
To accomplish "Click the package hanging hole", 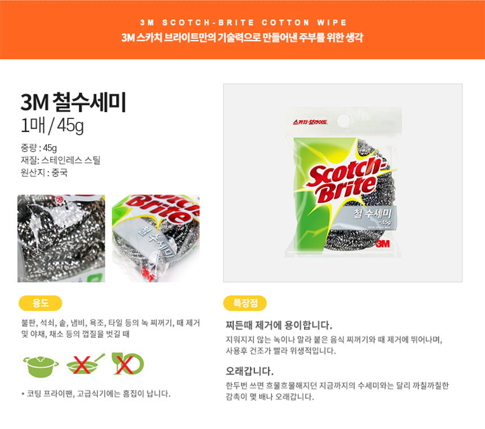I will pyautogui.click(x=343, y=120).
